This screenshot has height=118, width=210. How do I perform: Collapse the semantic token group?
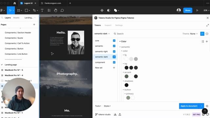(120, 47)
